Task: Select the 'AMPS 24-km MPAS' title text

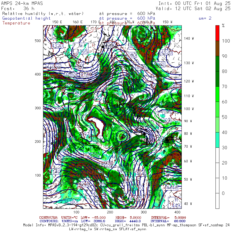Action: click(x=22, y=3)
